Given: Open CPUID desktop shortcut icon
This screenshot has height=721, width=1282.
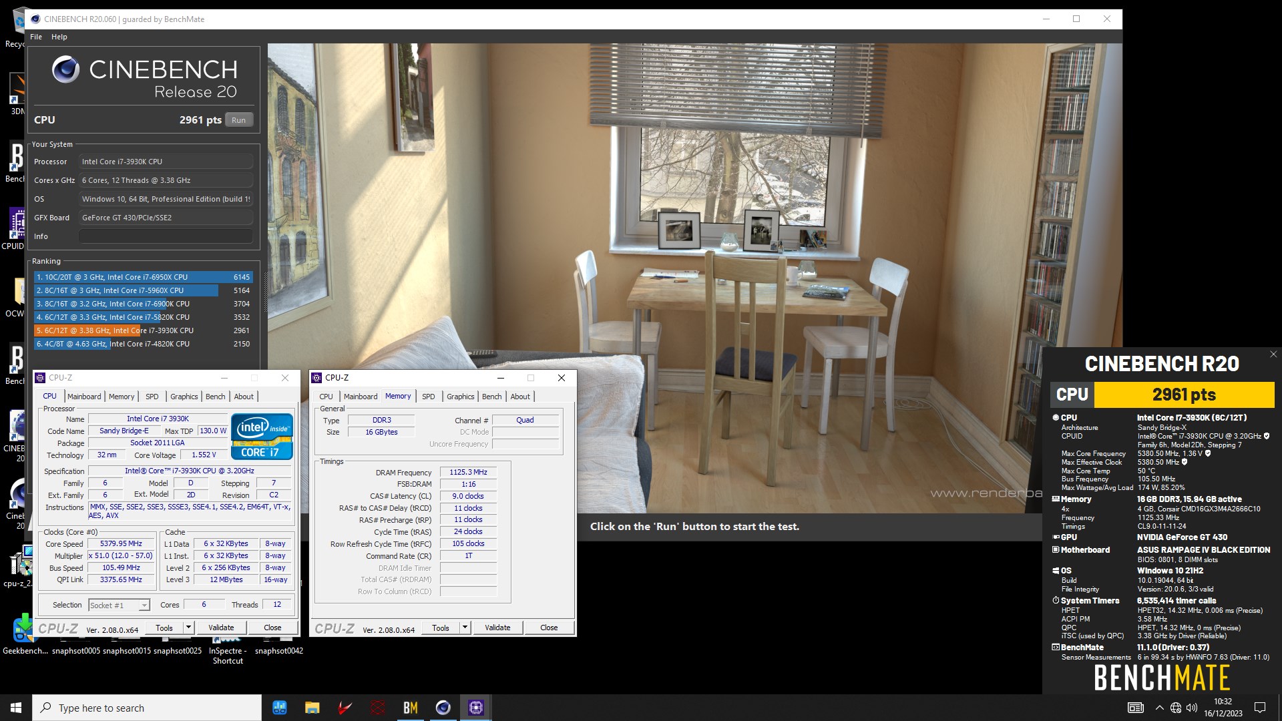Looking at the screenshot, I should tap(15, 229).
